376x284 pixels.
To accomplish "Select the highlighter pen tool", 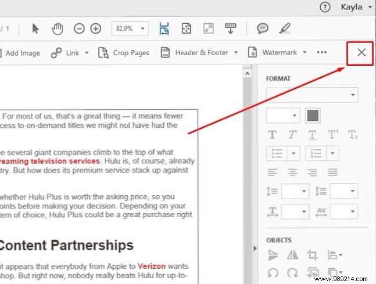I will (285, 28).
